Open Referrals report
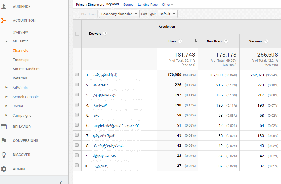 point(20,78)
